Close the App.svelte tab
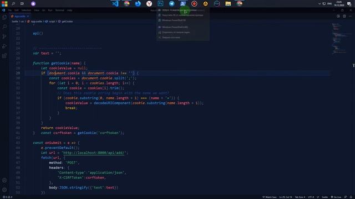355x199 pixels. (x=28, y=16)
